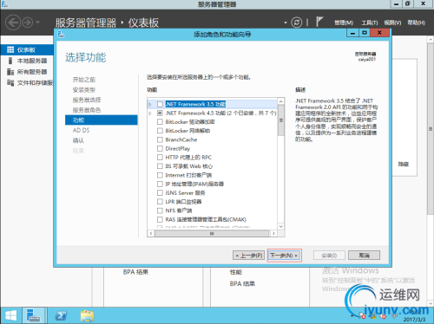
Task: Go to the 开始之前 wizard step
Action: (84, 80)
